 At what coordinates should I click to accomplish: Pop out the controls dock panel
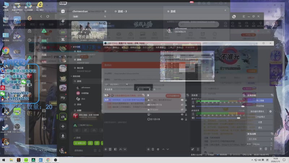tap(272, 95)
